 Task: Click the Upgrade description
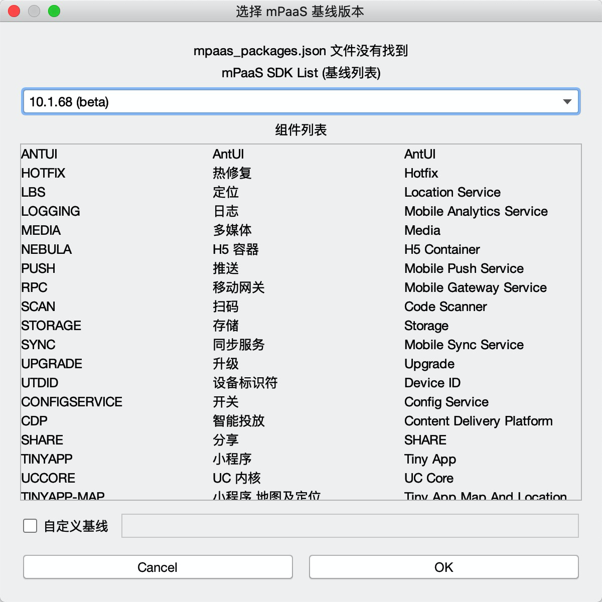(429, 364)
